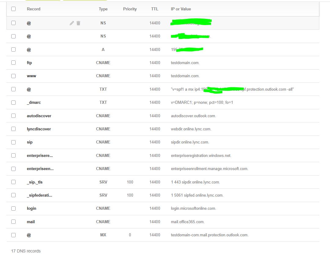330x276 pixels.
Task: Toggle the select-all checkbox in the table header
Action: point(13,9)
